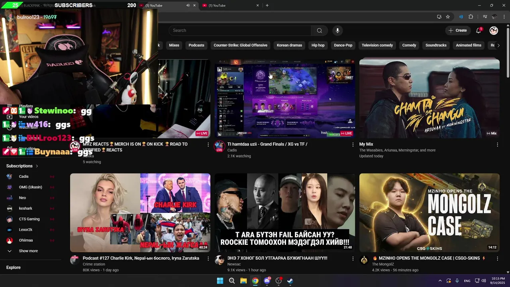This screenshot has height=287, width=510.
Task: Click Windows Start button
Action: click(220, 281)
